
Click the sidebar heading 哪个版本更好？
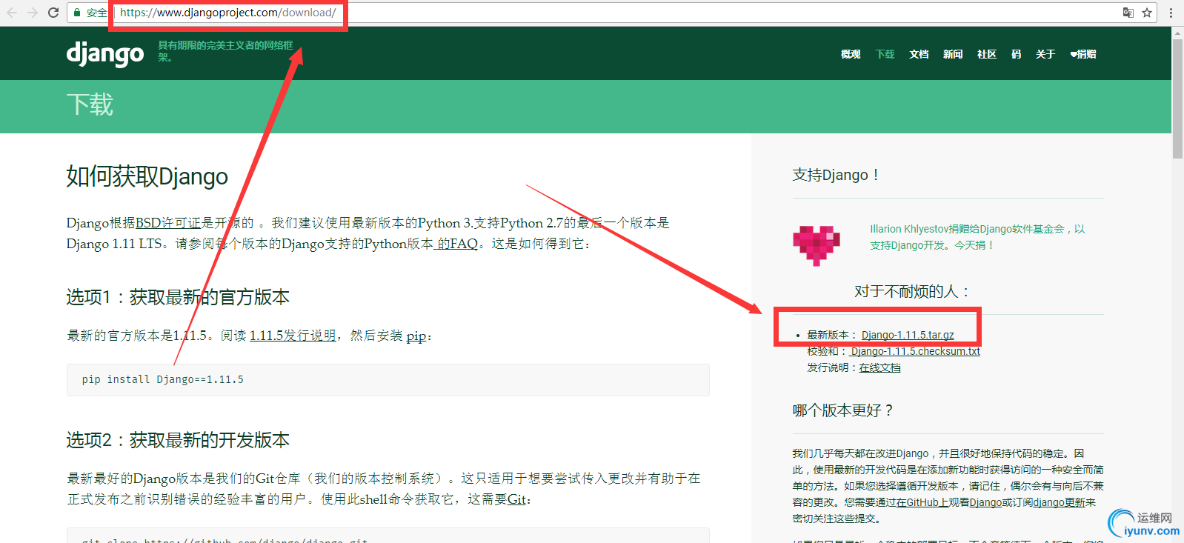click(844, 410)
